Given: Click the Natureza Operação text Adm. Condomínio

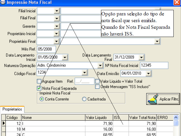Looking at the screenshot, I should point(52,65).
